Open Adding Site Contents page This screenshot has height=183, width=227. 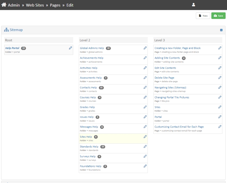(x=167, y=58)
